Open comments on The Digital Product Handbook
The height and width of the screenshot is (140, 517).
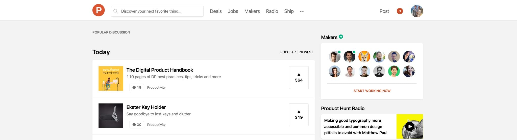[137, 87]
